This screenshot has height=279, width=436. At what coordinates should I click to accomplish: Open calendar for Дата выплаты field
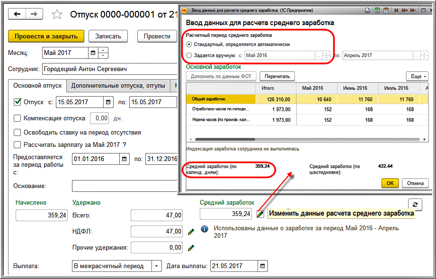pos(262,266)
